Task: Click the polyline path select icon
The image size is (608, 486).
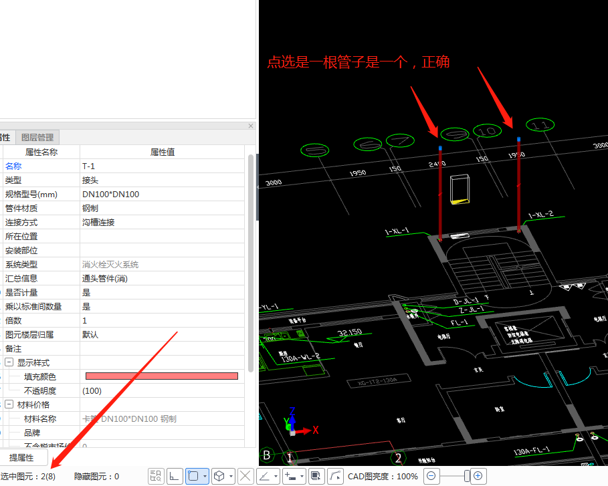Action: (335, 476)
